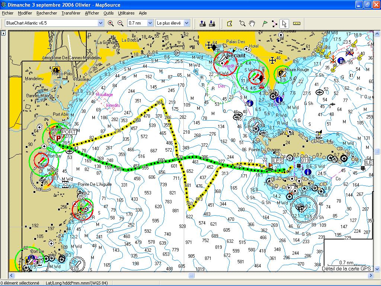The image size is (381, 286).
Task: Open the Modifier menu
Action: tap(25, 13)
